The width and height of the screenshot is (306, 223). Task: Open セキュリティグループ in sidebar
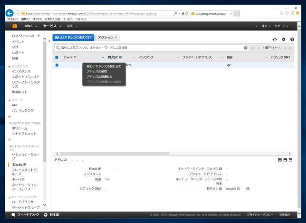point(26,157)
